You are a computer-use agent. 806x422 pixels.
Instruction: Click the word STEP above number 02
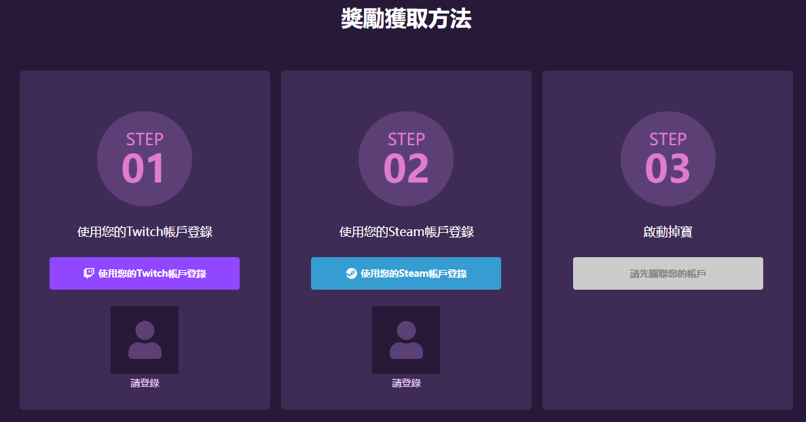406,139
